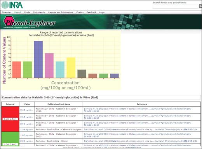Click 'Red wine 5 - Chile - Cabernet Sauvignon' food name
Viewport: 202px width, 149px height.
point(57,117)
